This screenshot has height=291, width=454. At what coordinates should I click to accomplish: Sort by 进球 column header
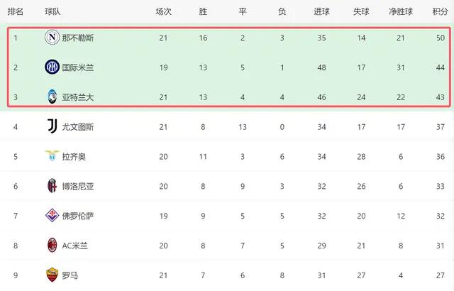[x=321, y=12]
